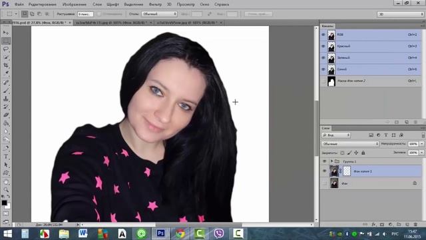Toggle lock transparent pixels in Layers panel
The width and height of the screenshot is (426, 240).
[342, 153]
